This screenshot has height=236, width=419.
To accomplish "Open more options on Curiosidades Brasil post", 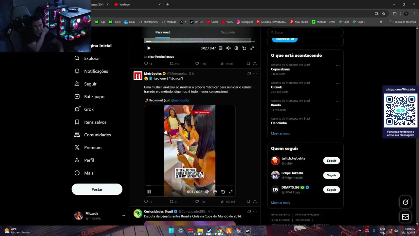I will coord(255,211).
